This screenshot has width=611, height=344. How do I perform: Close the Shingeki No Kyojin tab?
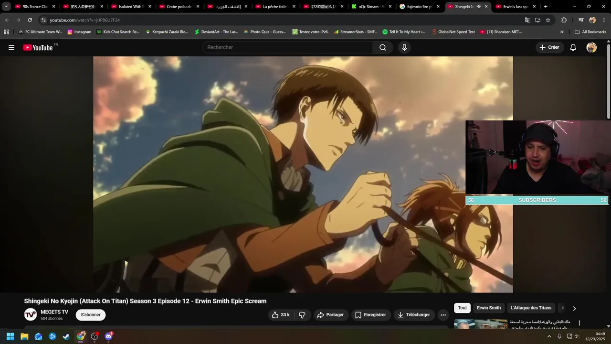click(x=486, y=7)
